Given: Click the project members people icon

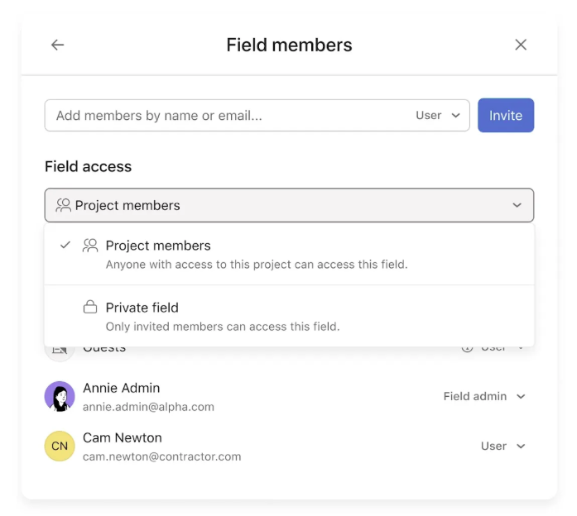Looking at the screenshot, I should (x=90, y=246).
